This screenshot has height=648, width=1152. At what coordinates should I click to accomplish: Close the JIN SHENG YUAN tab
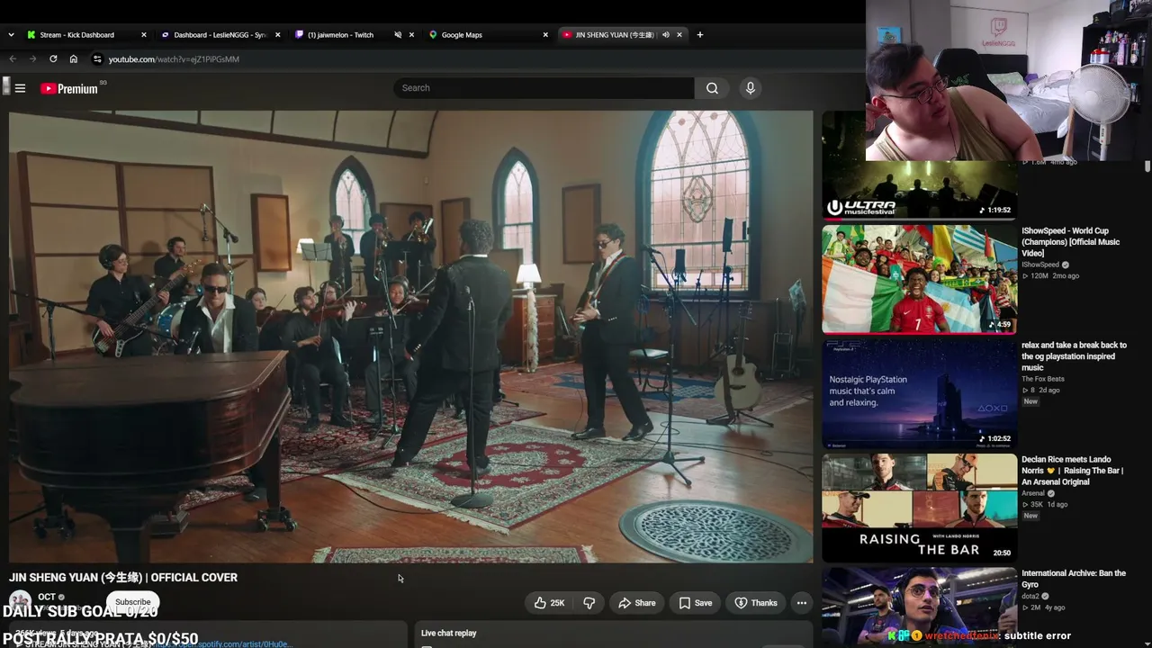[x=679, y=35]
